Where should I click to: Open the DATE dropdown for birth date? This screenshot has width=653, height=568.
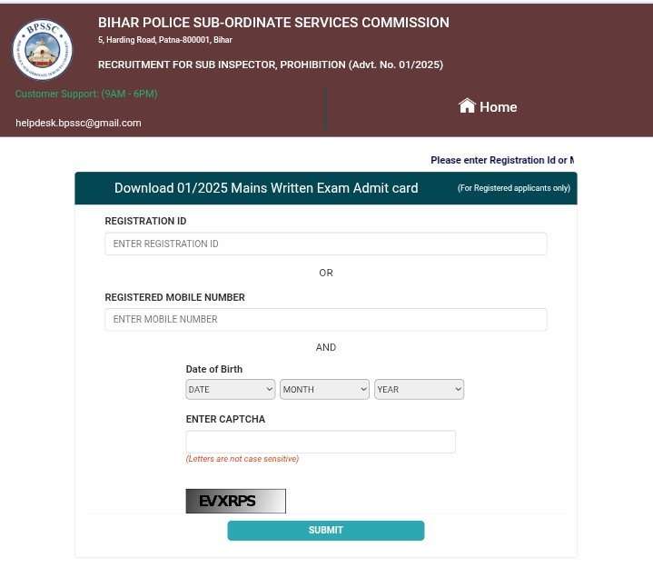[230, 389]
